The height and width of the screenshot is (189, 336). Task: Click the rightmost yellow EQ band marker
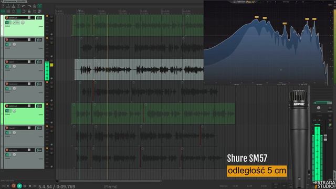pyautogui.click(x=314, y=19)
